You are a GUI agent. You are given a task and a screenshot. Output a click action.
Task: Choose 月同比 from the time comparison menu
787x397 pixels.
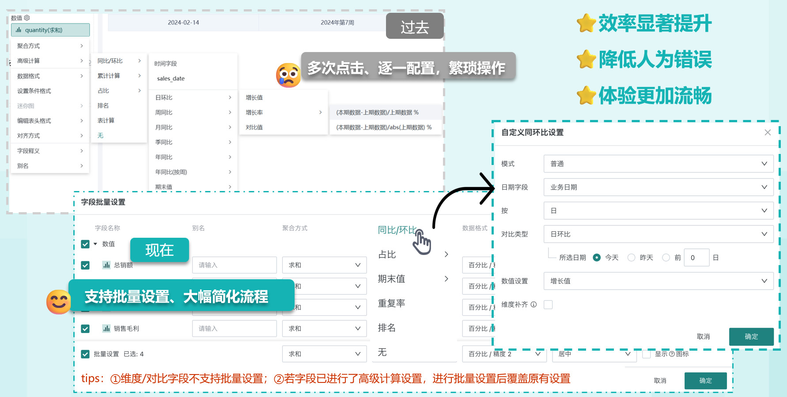coord(193,127)
